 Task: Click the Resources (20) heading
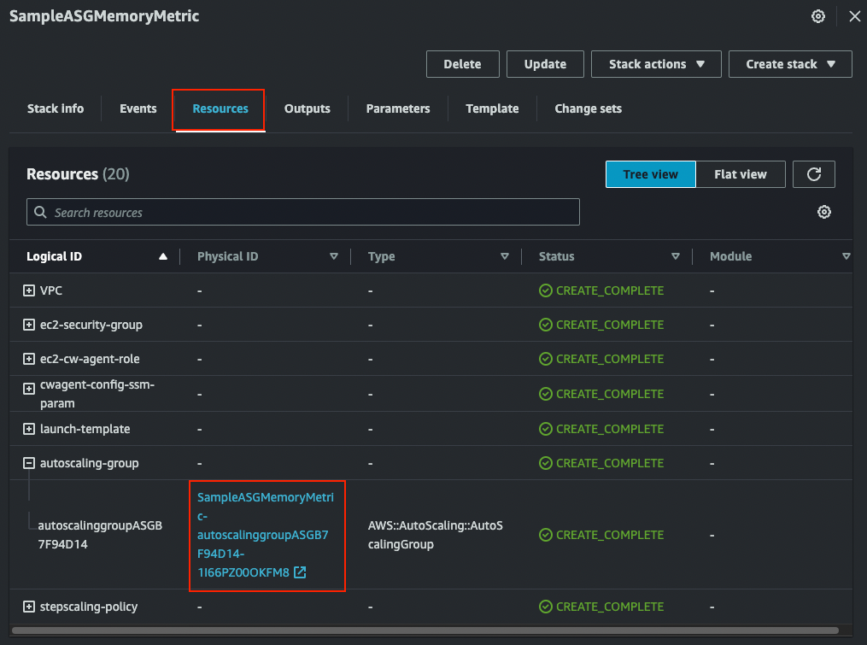[78, 174]
